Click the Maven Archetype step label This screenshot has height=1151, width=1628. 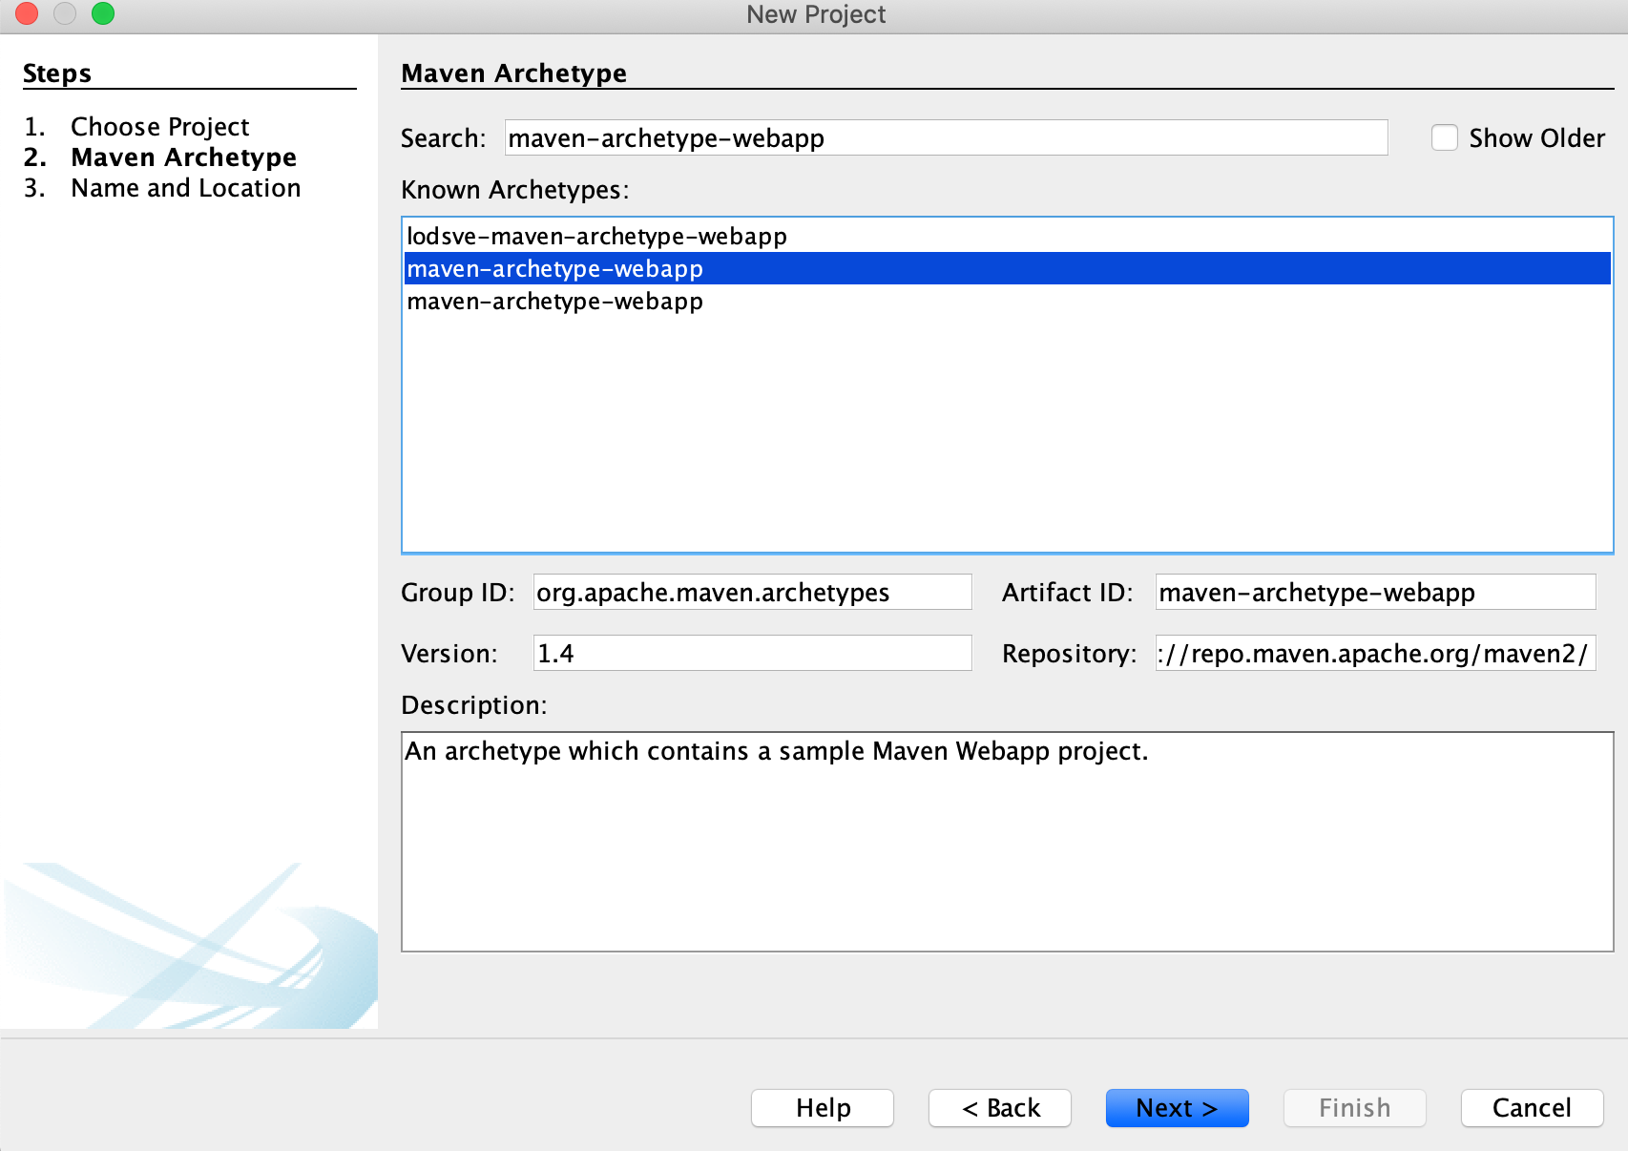coord(183,157)
